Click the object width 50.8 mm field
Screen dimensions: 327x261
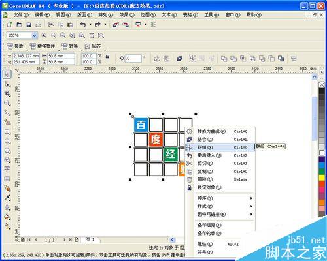click(61, 56)
